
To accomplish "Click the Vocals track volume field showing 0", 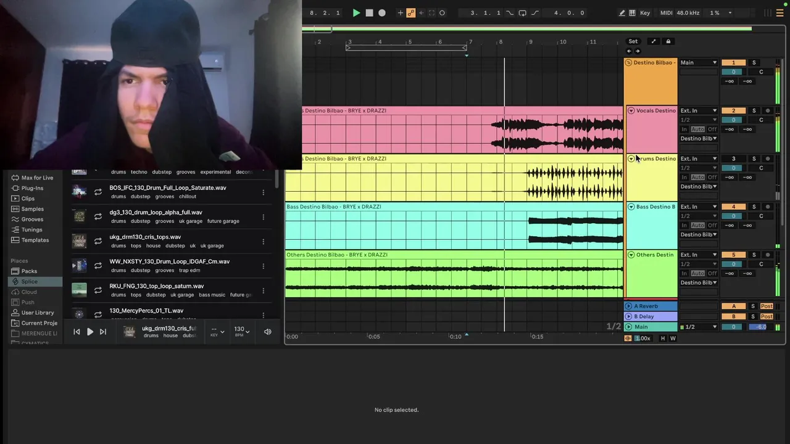I will pyautogui.click(x=733, y=120).
